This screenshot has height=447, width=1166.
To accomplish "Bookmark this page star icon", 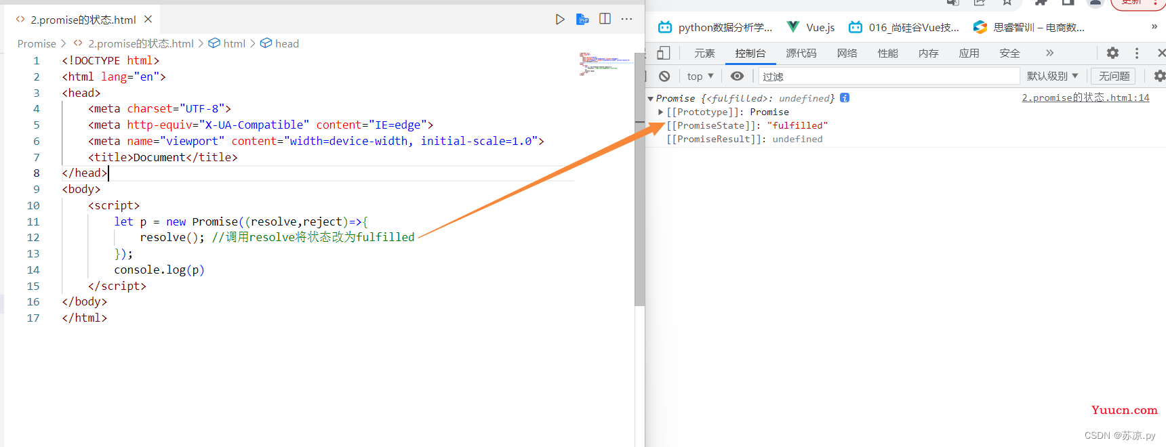I will pos(1007,3).
